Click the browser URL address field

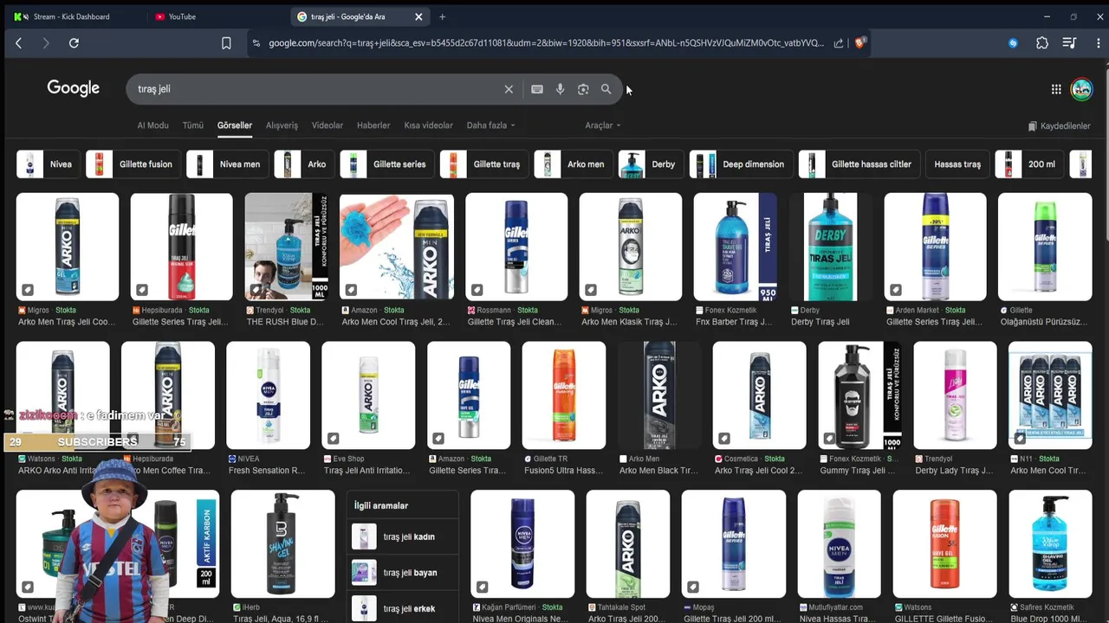tap(546, 43)
